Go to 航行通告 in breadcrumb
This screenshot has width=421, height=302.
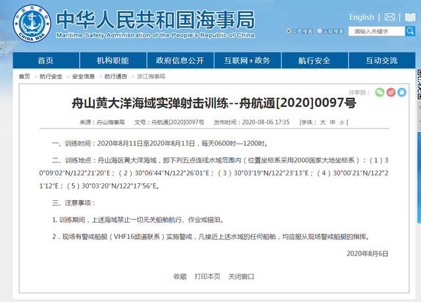116,76
